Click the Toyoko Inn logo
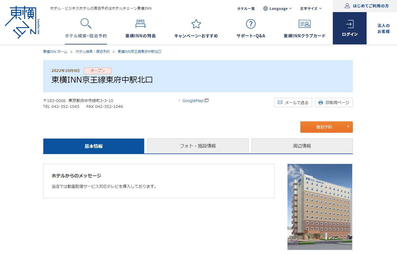This screenshot has width=397, height=255. coord(22,22)
